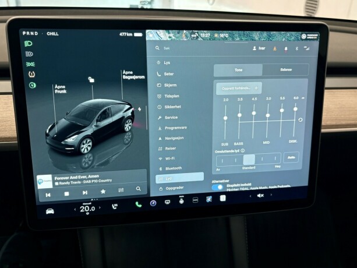
Task: Tap the P10 Country station artwork
Action: [45, 181]
